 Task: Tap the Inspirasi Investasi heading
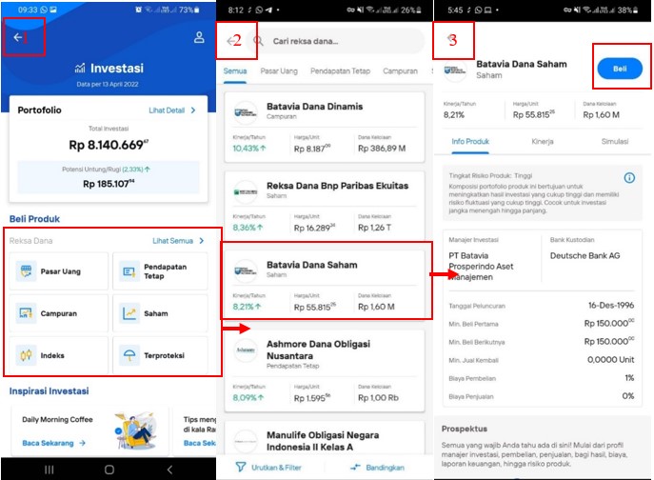click(49, 391)
